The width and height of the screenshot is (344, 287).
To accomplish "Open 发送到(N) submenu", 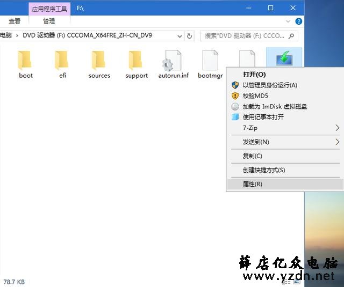I will coord(285,142).
